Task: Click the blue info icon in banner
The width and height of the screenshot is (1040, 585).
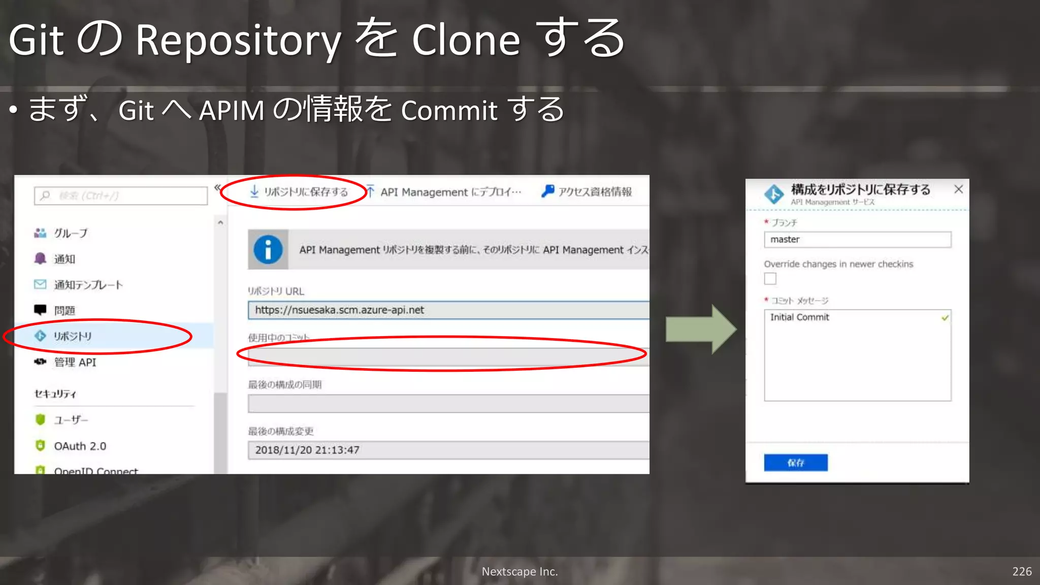Action: [268, 249]
